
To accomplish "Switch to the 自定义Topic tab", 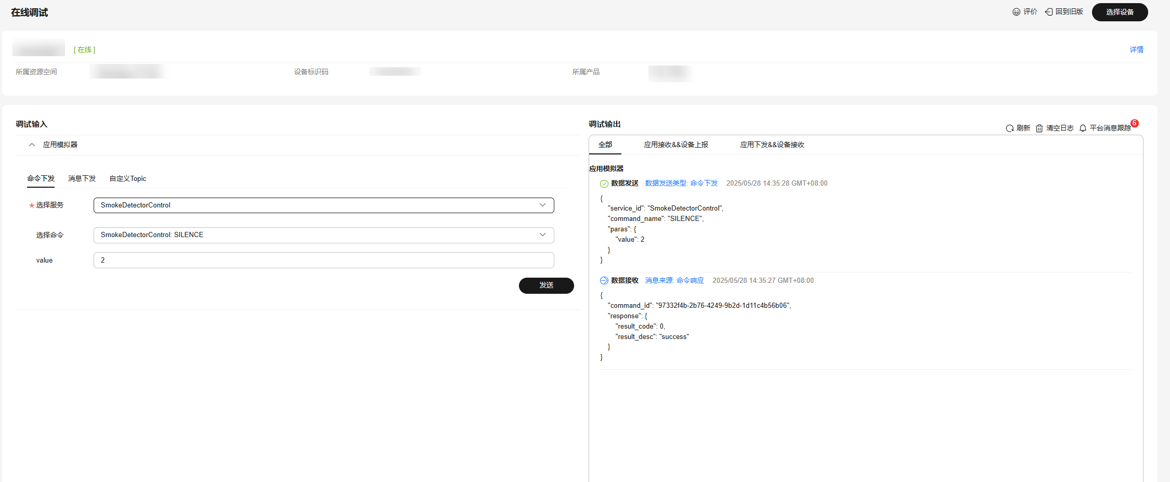I will (x=127, y=178).
